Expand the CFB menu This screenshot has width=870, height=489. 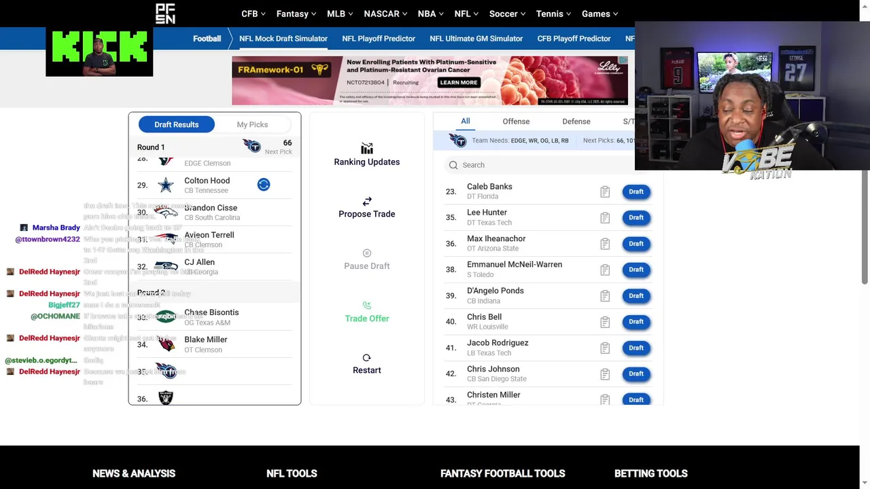point(254,14)
